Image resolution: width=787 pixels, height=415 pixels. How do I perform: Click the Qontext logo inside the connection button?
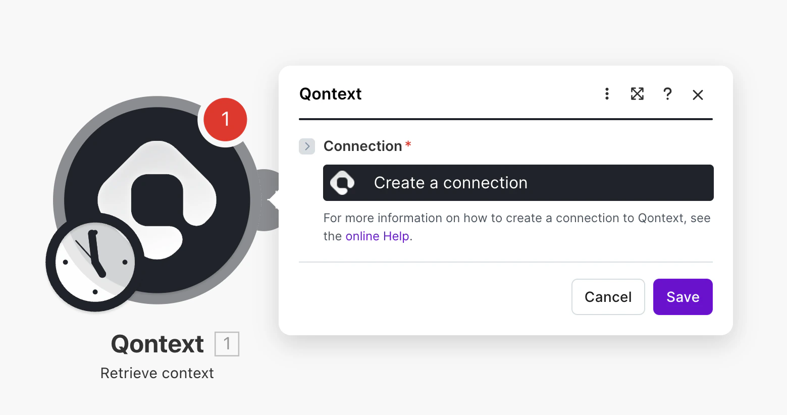(342, 183)
